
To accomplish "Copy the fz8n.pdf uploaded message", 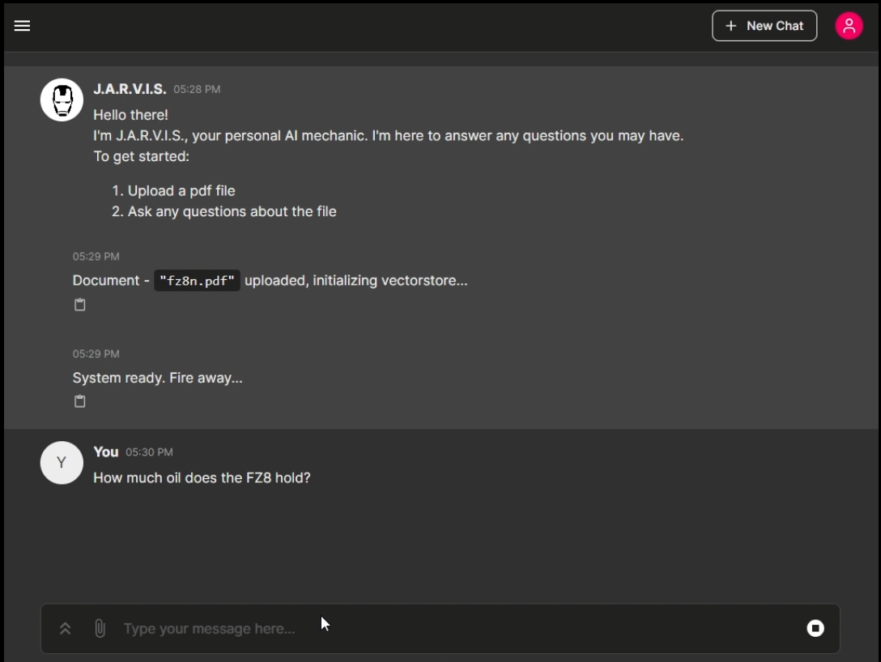I will click(x=80, y=305).
